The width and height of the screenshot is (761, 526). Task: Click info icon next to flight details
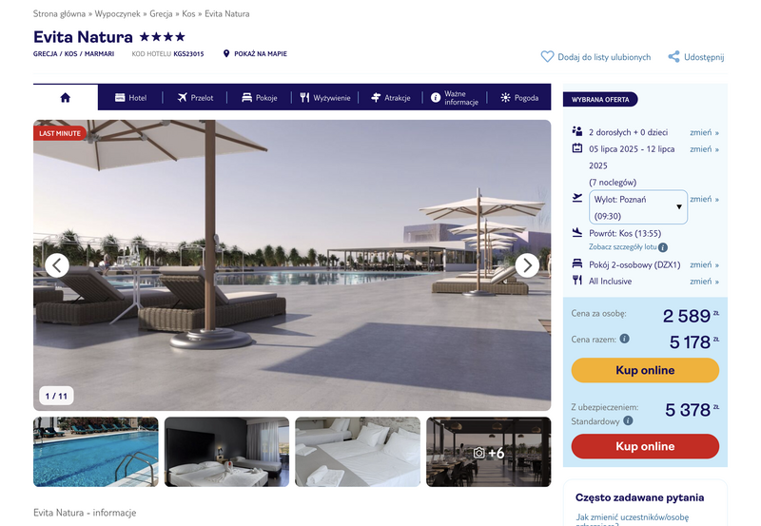(663, 247)
